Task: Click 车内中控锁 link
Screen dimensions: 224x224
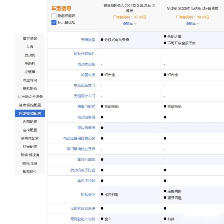Action: 86,181
